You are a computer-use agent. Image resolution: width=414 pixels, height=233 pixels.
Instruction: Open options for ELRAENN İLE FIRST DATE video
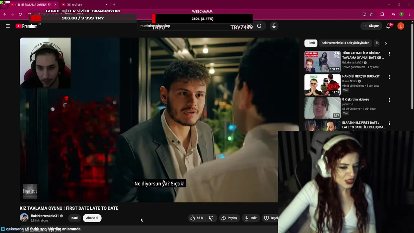(x=389, y=123)
